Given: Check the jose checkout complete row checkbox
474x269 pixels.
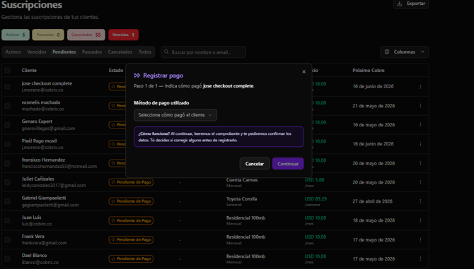Looking at the screenshot, I should 7,87.
